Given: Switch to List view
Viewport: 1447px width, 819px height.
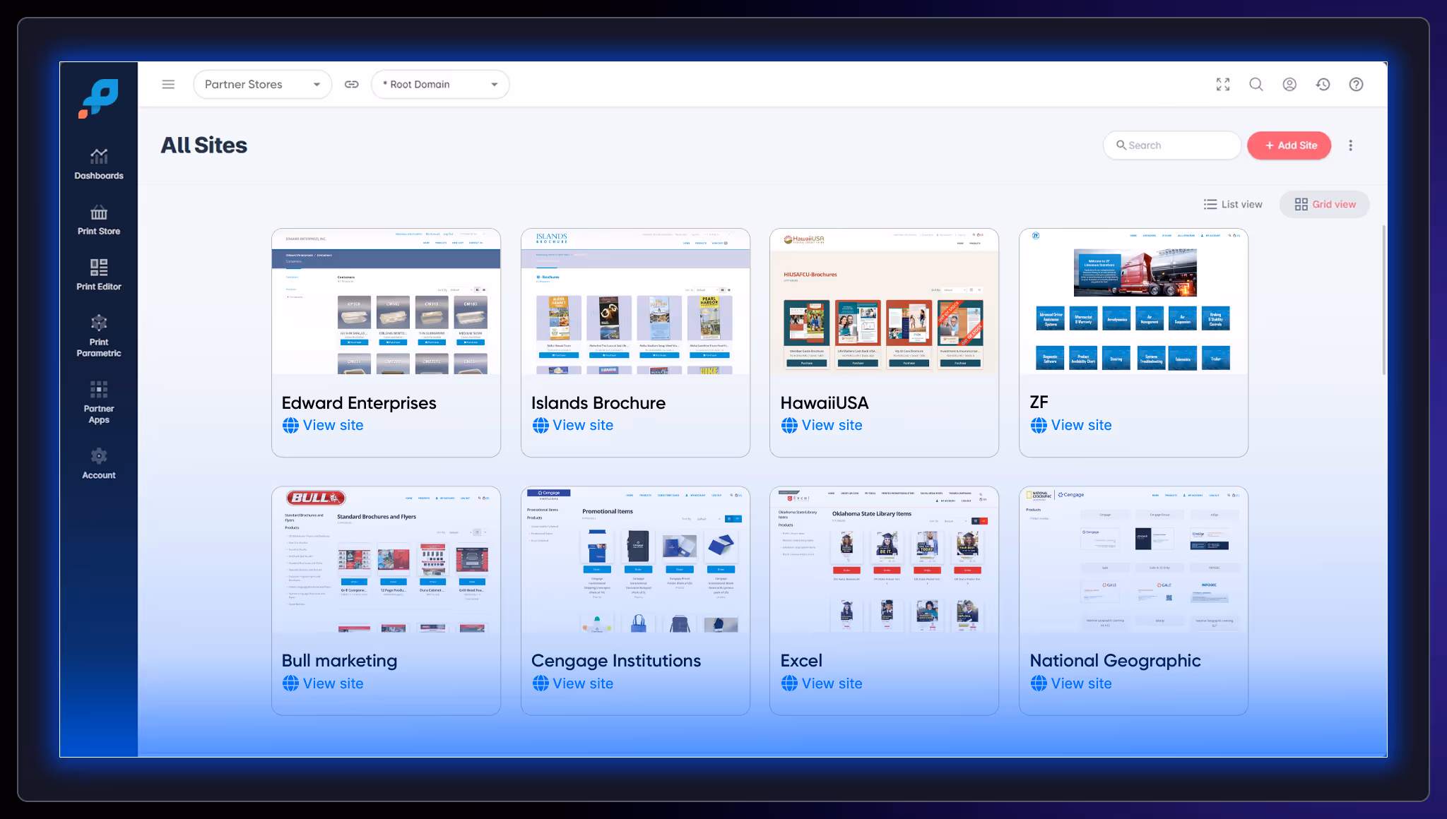Looking at the screenshot, I should [1233, 204].
